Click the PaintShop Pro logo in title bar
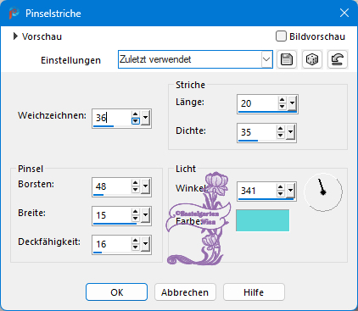358x311 pixels. click(x=14, y=14)
